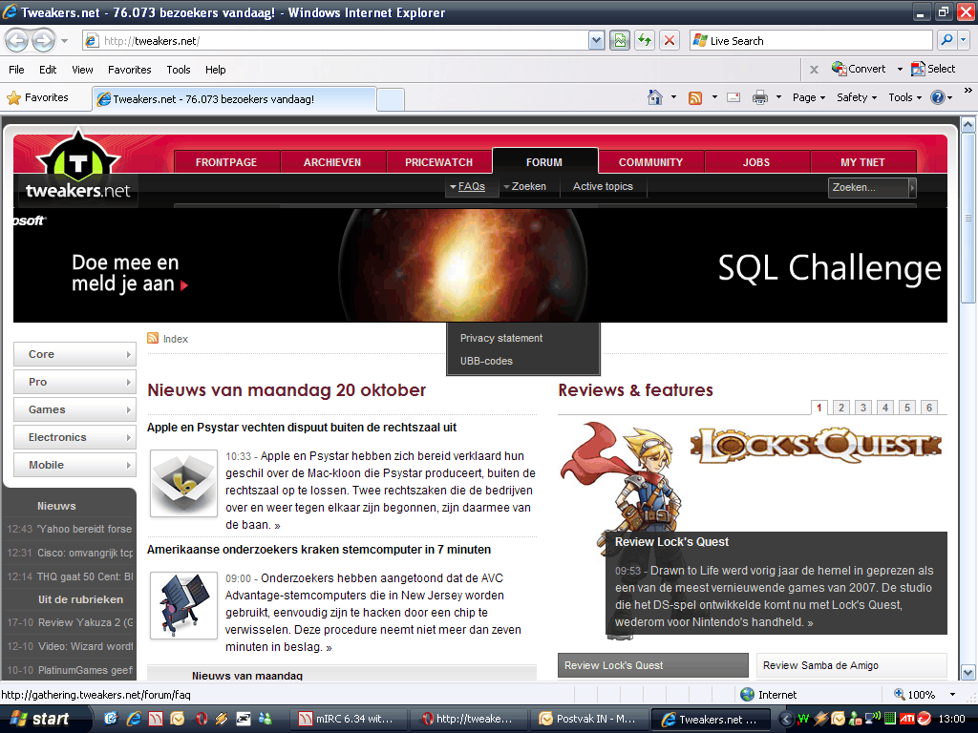The image size is (978, 733).
Task: Click the Refresh page icon
Action: 645,41
